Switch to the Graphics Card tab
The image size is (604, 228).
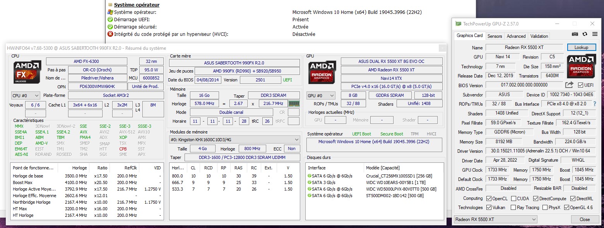click(469, 35)
